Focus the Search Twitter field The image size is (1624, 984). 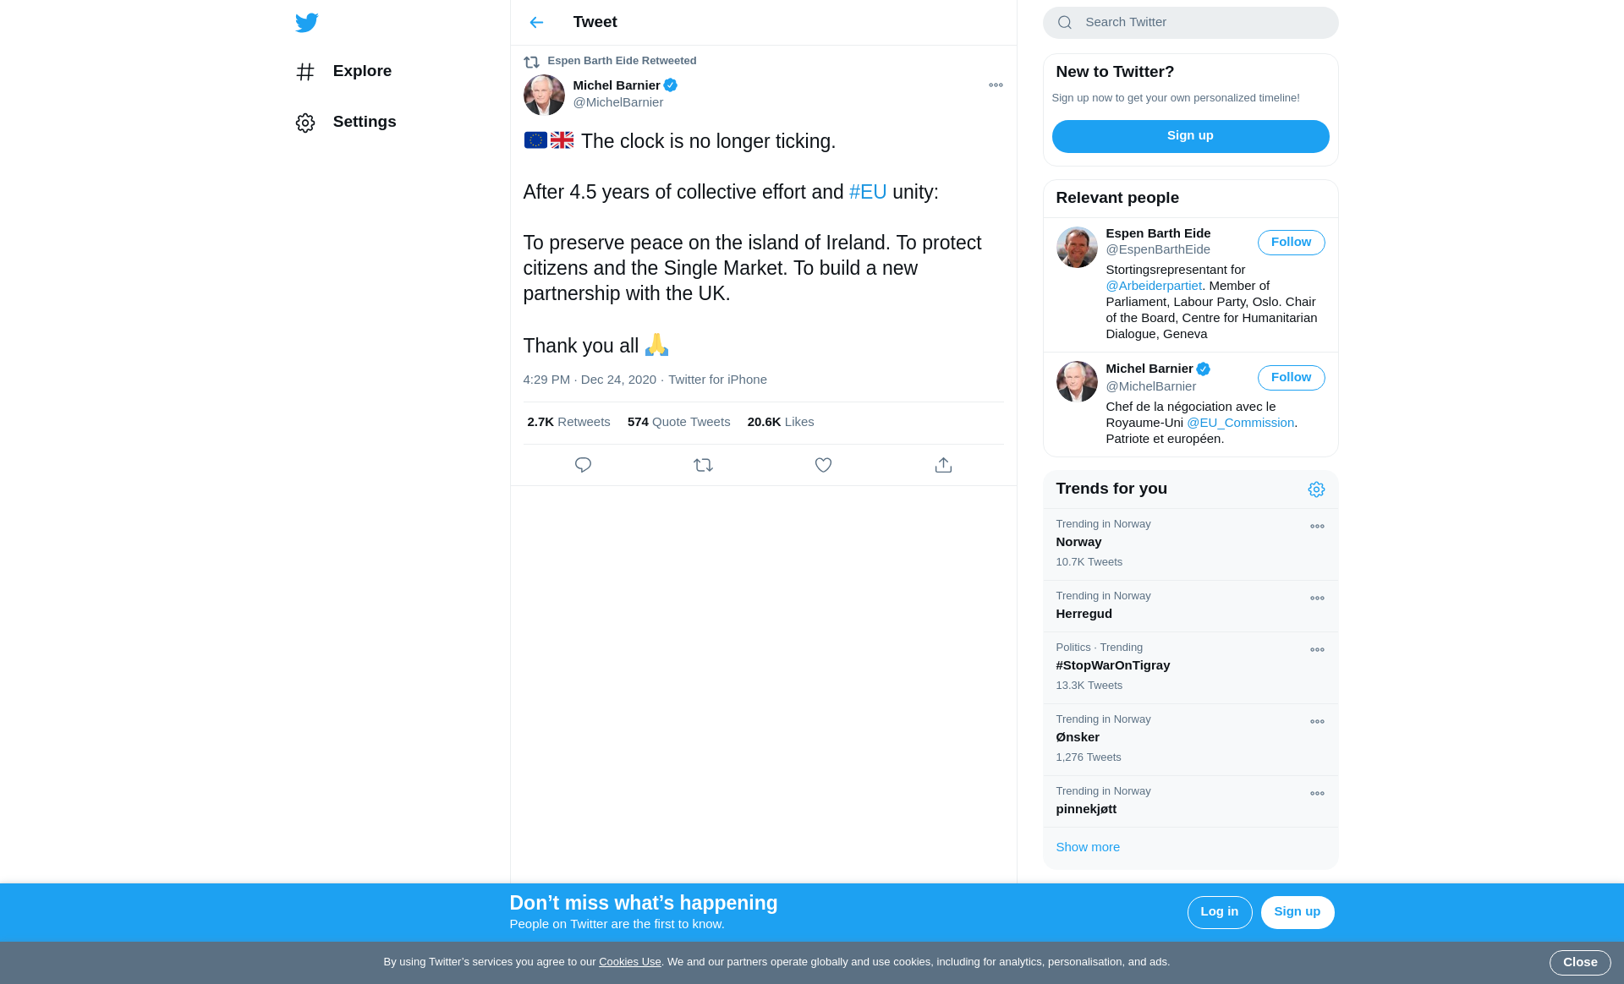1190,23
